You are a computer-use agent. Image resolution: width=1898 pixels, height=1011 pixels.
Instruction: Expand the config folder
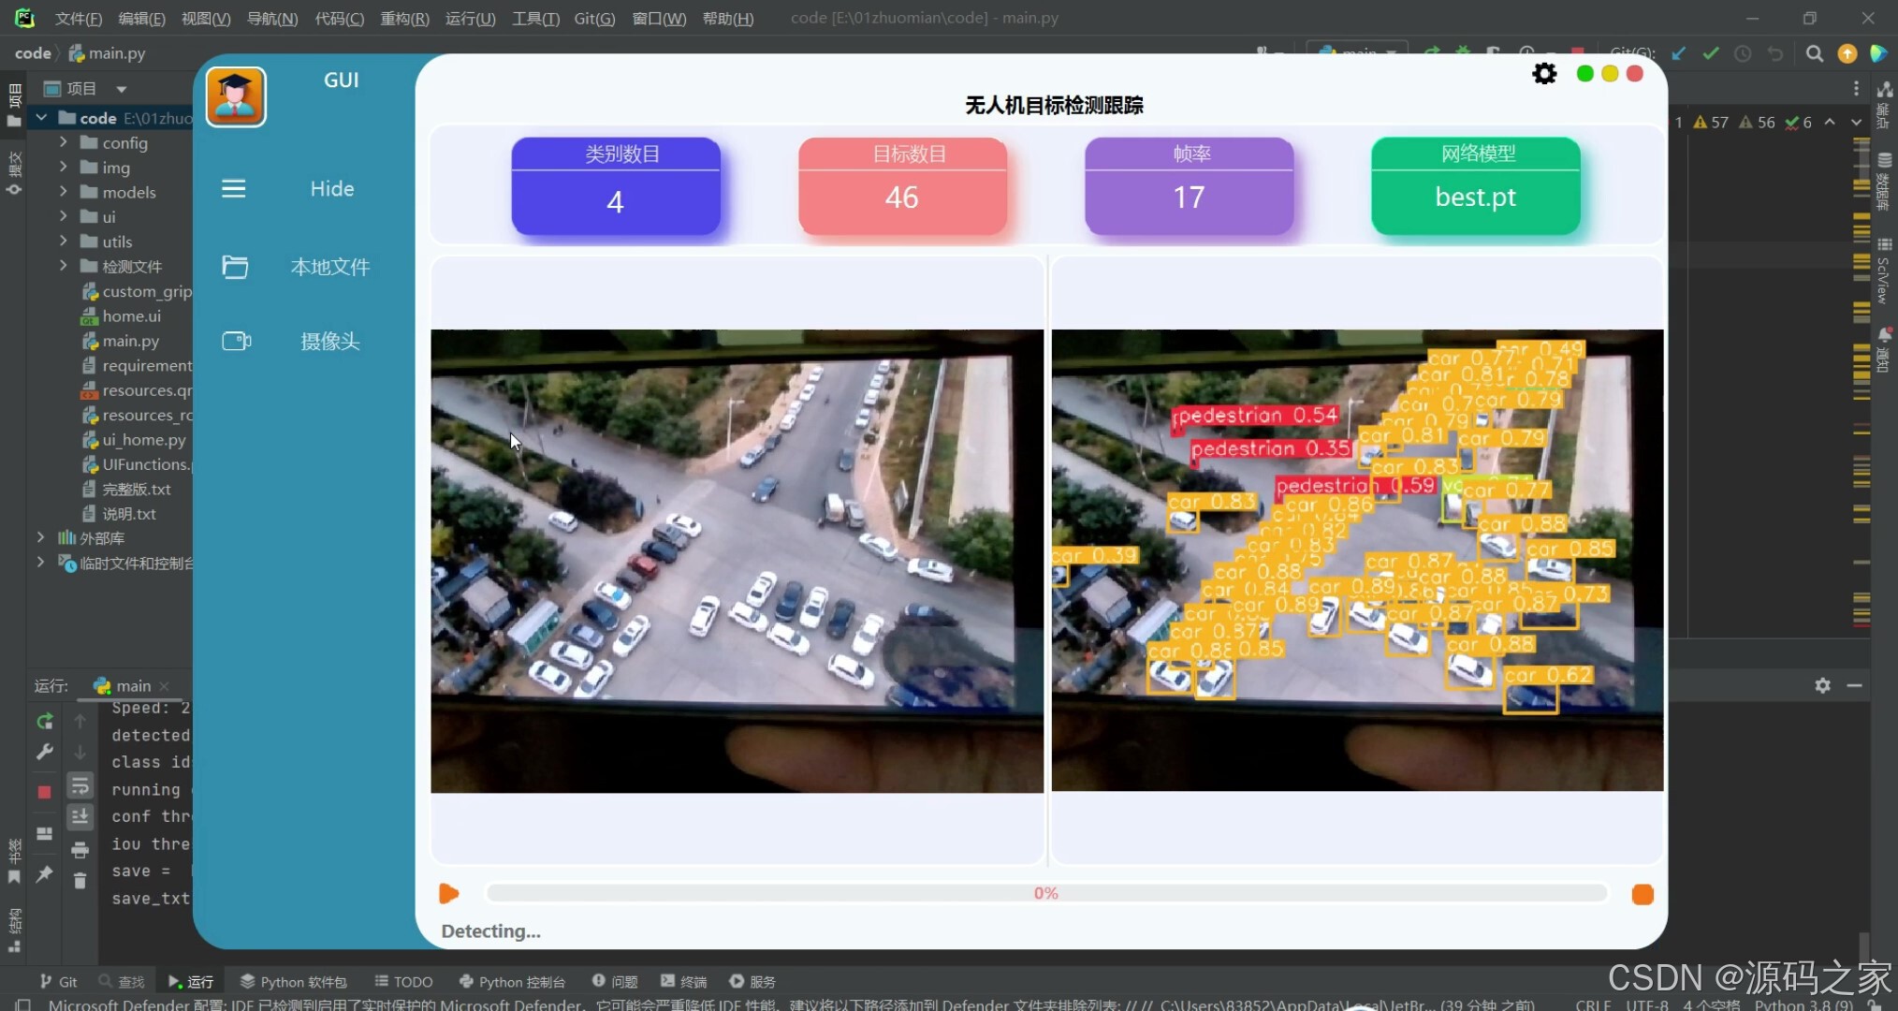tap(63, 142)
